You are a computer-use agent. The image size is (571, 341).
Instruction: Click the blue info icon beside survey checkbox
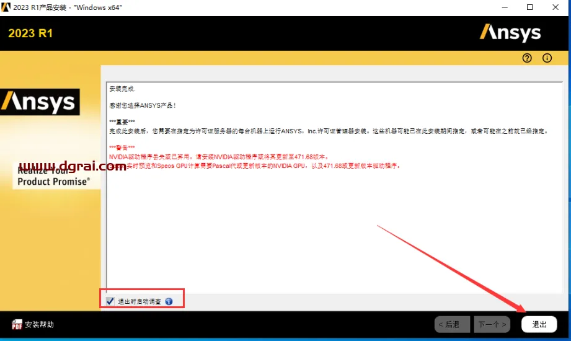169,301
